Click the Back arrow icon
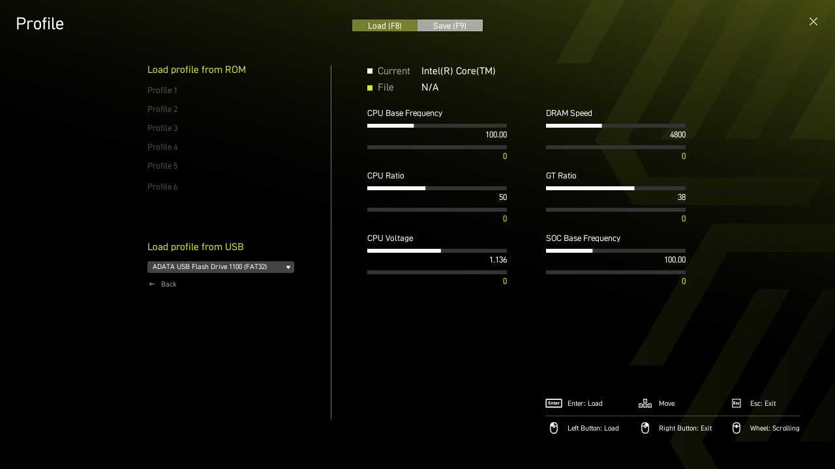The width and height of the screenshot is (835, 469). click(152, 284)
